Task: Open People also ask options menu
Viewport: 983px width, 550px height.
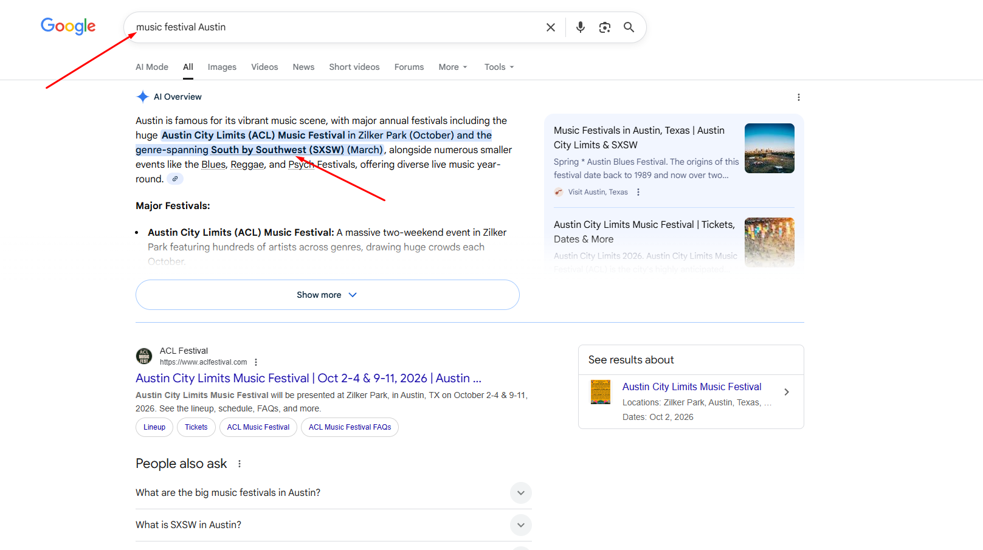Action: pyautogui.click(x=240, y=464)
